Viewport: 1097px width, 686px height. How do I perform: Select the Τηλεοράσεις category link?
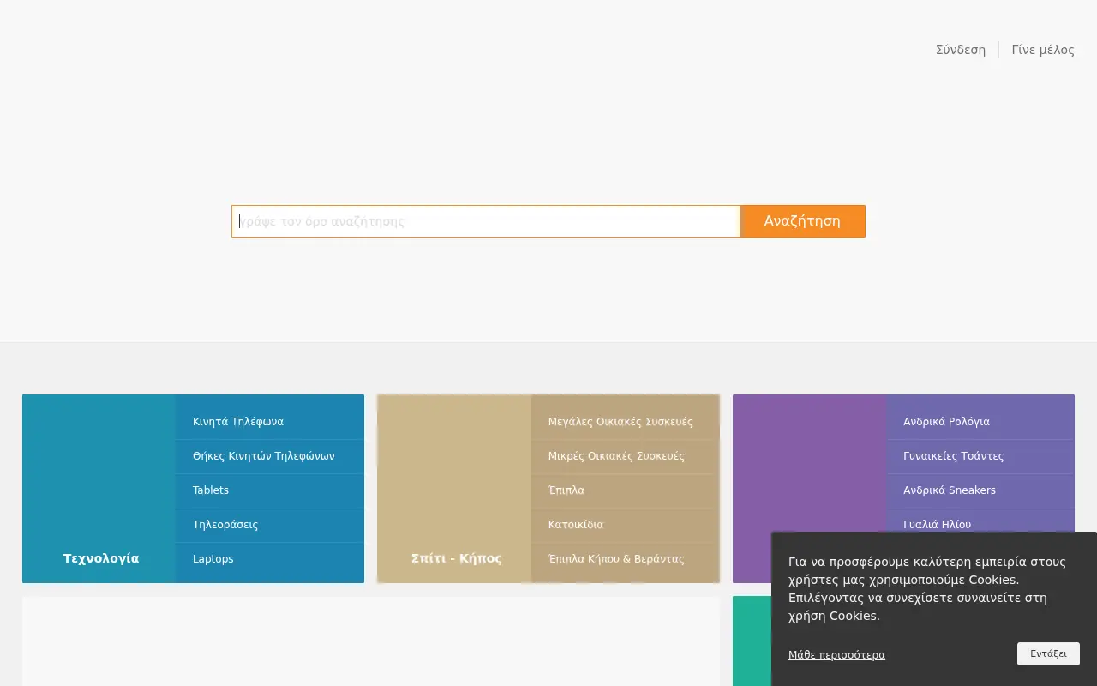coord(270,525)
